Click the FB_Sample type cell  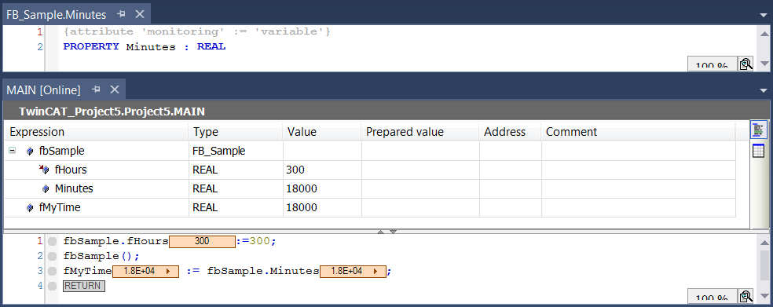click(236, 152)
